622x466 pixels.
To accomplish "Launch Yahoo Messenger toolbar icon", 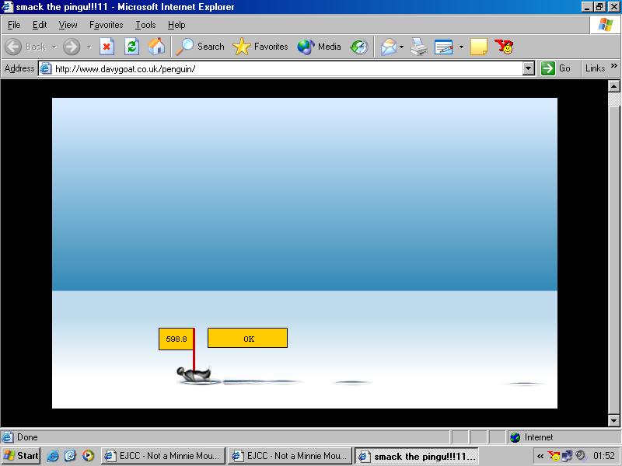I will pyautogui.click(x=504, y=47).
